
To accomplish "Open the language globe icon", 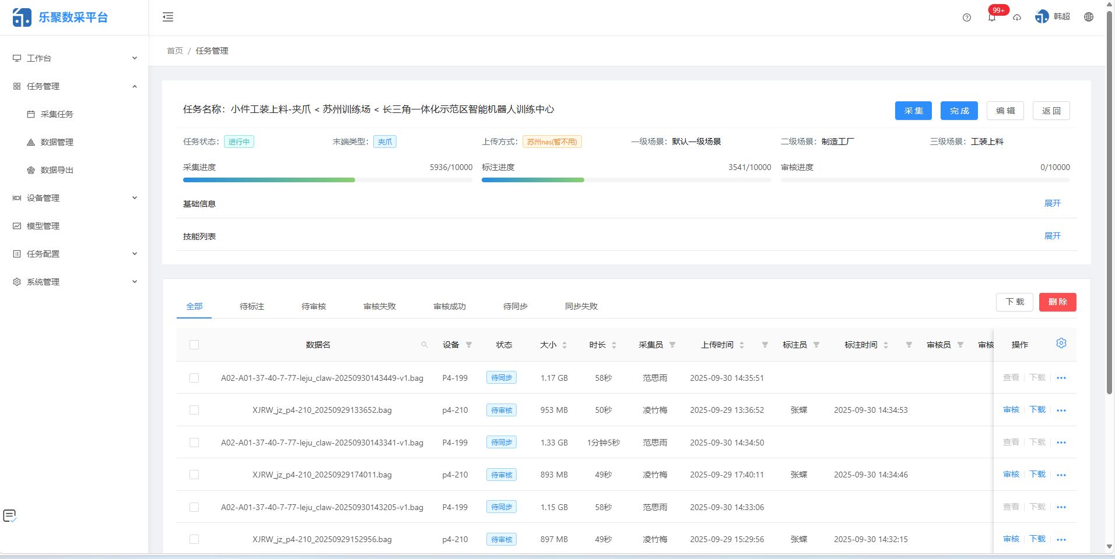I will [1088, 17].
